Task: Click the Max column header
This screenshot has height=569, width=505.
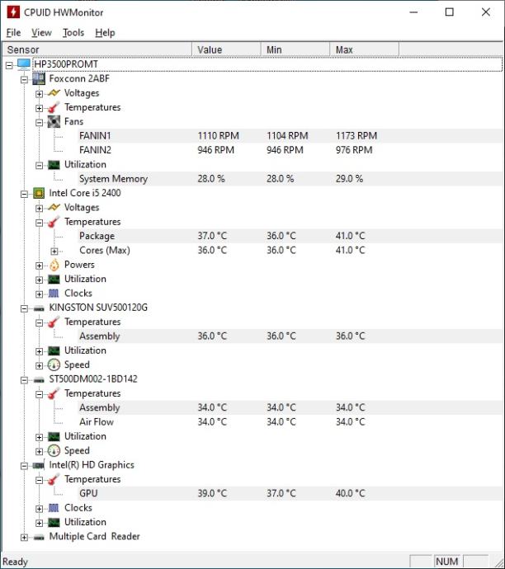Action: click(x=364, y=49)
